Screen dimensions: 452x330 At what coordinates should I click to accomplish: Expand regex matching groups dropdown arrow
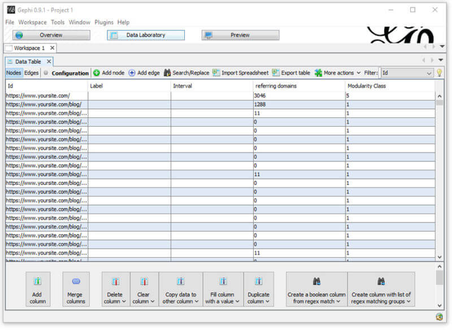pyautogui.click(x=408, y=302)
